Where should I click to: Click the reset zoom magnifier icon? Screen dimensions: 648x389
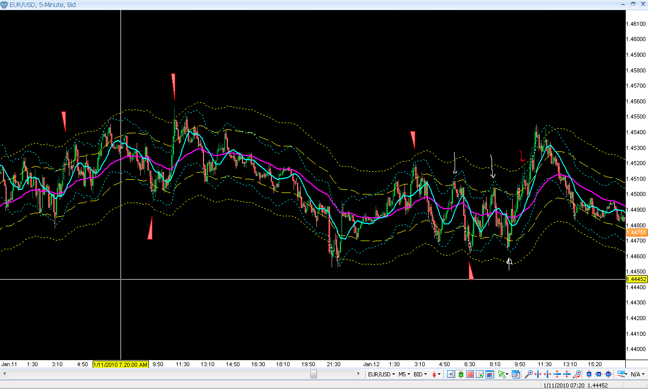tap(577, 374)
